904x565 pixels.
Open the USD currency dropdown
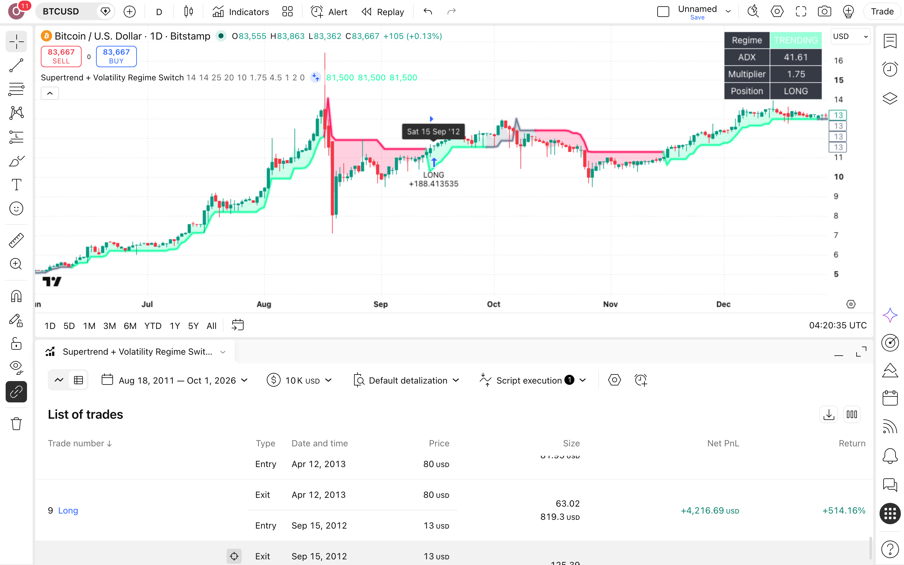point(850,36)
